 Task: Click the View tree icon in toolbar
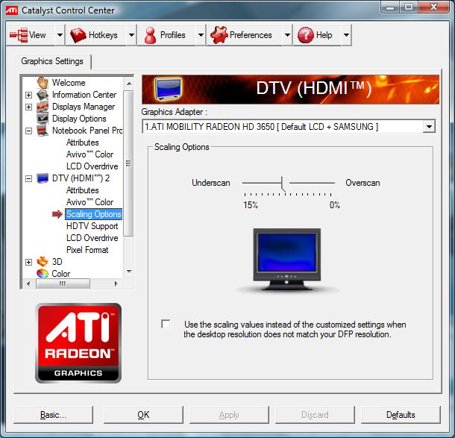19,35
